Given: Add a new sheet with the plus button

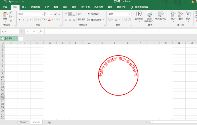Looking at the screenshot, I should [x=50, y=122].
